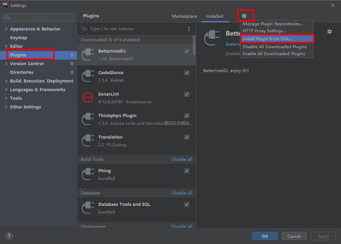Click the Translation plugin plug icon
The image size is (341, 244).
[88, 141]
